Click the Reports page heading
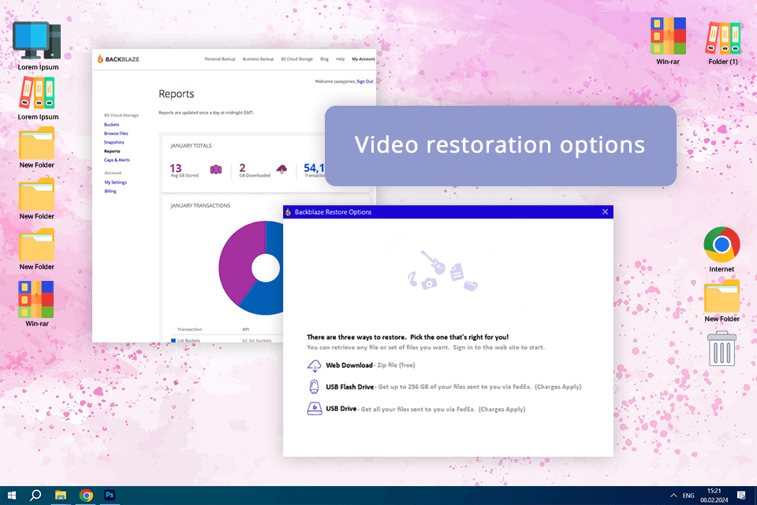Viewport: 757px width, 505px height. pyautogui.click(x=176, y=94)
